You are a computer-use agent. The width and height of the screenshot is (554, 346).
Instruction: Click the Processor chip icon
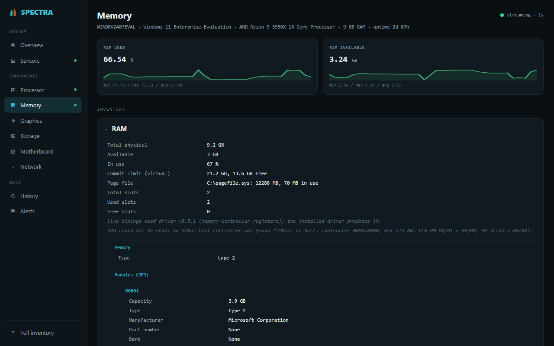tap(13, 90)
